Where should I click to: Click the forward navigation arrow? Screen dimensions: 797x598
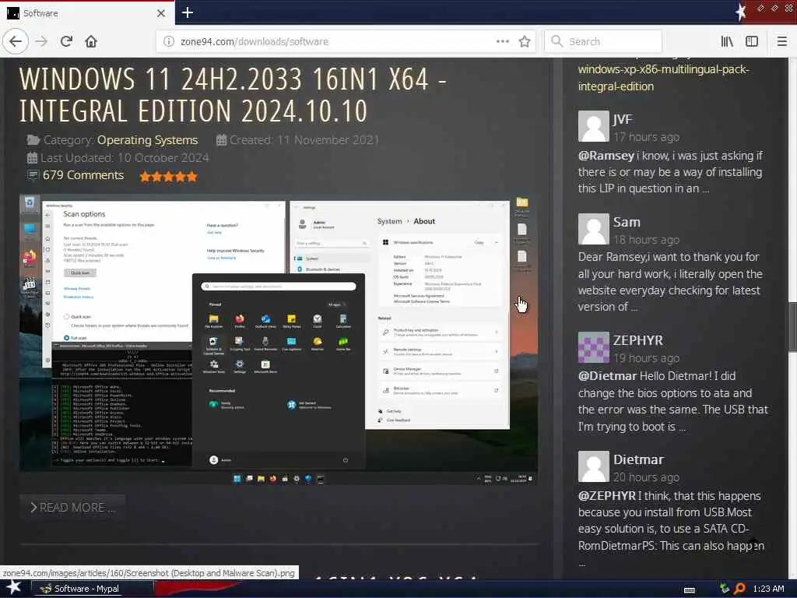point(42,41)
